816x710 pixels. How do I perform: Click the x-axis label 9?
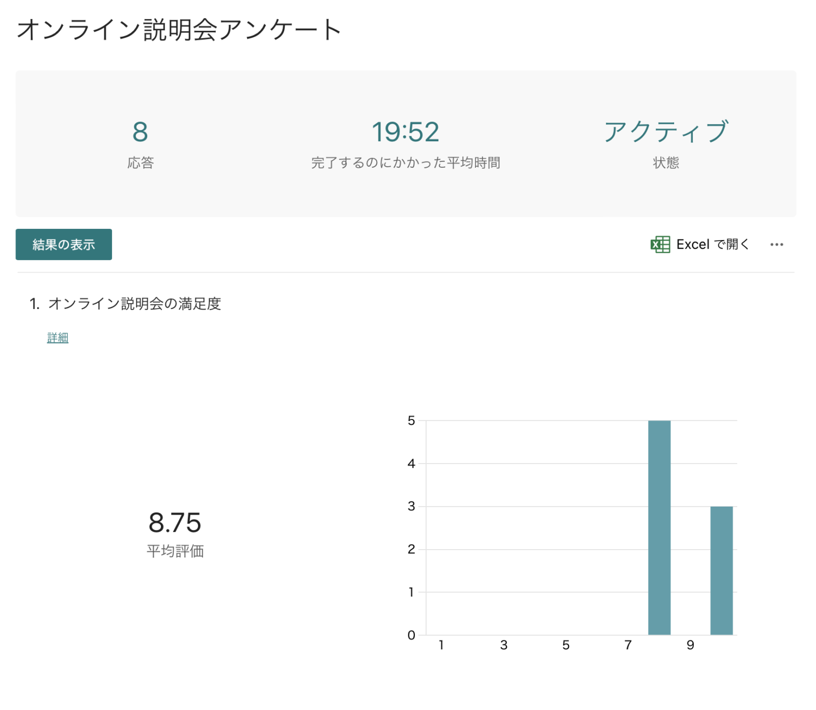pos(690,645)
